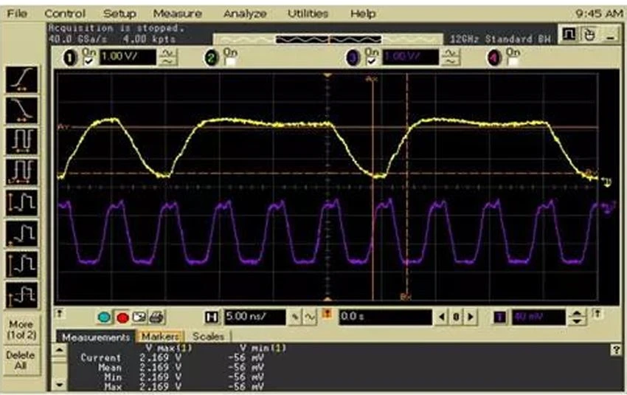Click the zero-position button between arrow buttons

coord(457,317)
